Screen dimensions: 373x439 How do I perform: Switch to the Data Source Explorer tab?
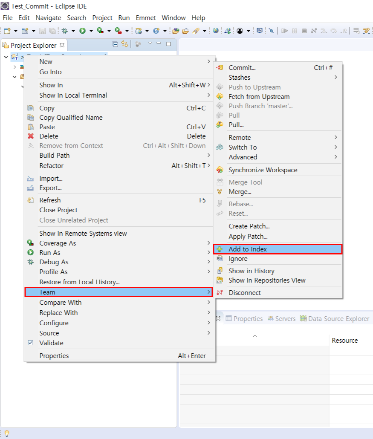click(334, 319)
